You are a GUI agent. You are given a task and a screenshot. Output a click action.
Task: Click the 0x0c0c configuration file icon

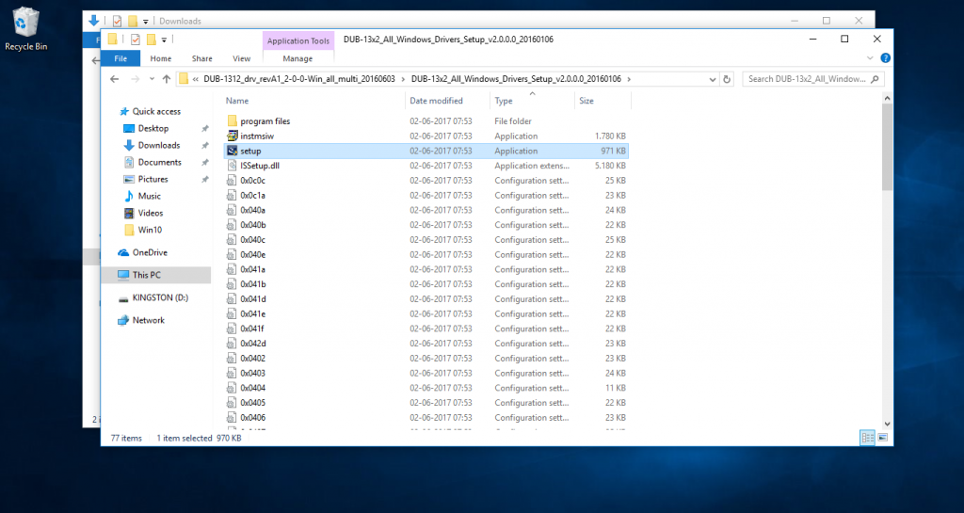[232, 180]
